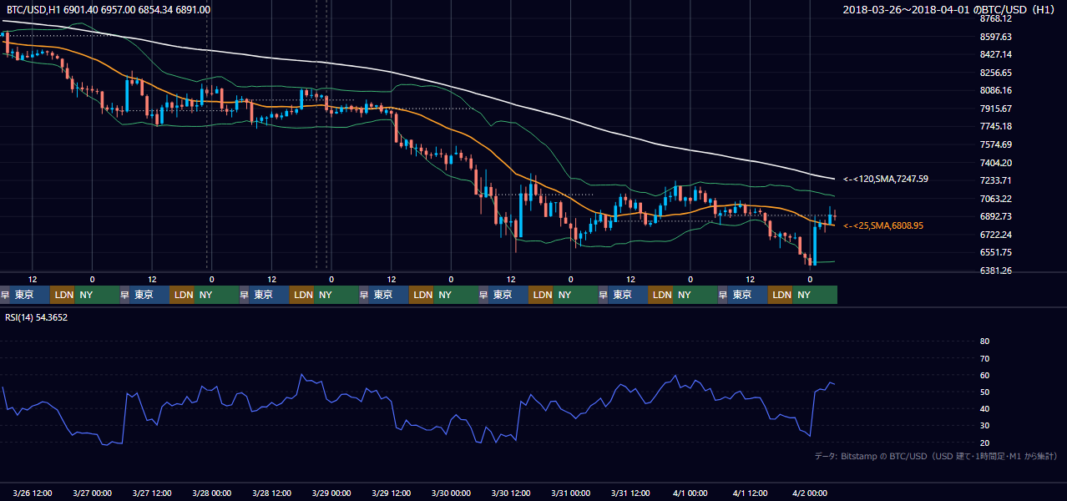1067x501 pixels.
Task: Select the RSI axis value 40
Action: click(x=984, y=409)
